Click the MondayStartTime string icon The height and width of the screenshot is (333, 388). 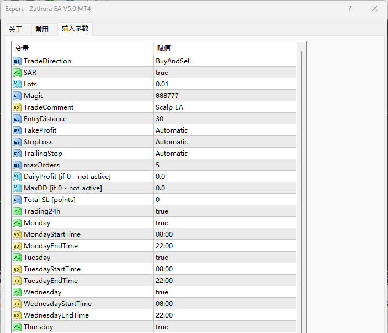[x=17, y=234]
